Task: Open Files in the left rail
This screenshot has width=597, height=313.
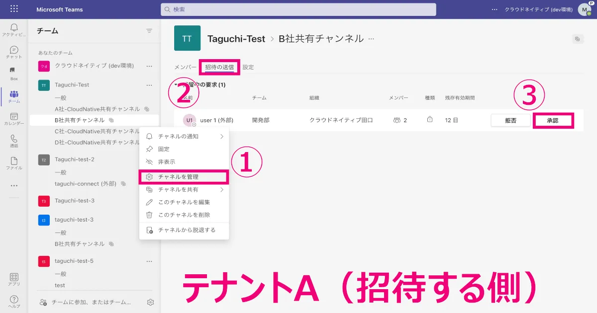Action: (x=14, y=163)
